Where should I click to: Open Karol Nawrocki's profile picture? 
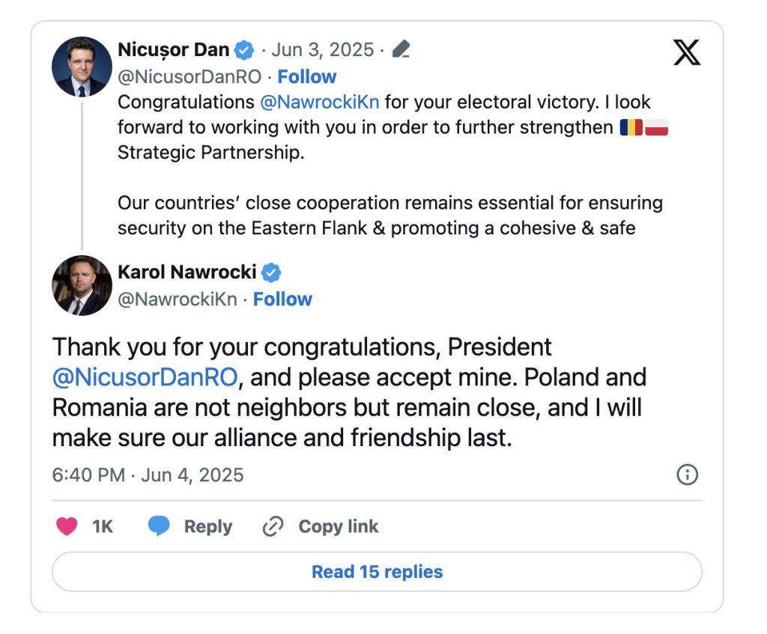tap(82, 285)
